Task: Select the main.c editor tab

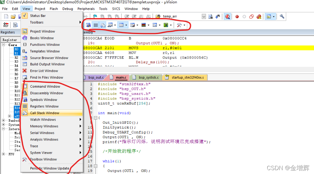Action: [119, 77]
